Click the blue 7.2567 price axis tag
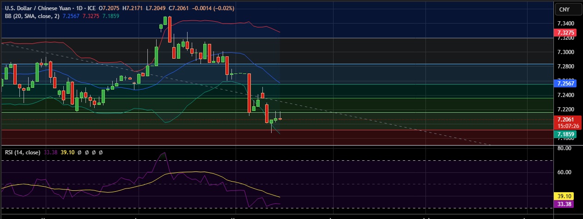The image size is (583, 219). pyautogui.click(x=566, y=84)
